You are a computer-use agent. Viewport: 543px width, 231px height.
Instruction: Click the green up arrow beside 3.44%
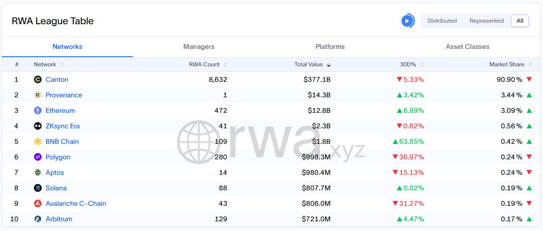tap(529, 95)
